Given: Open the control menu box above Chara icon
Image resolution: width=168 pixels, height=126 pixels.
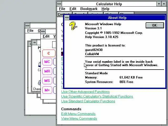Looking at the screenshot, I should [34, 43].
